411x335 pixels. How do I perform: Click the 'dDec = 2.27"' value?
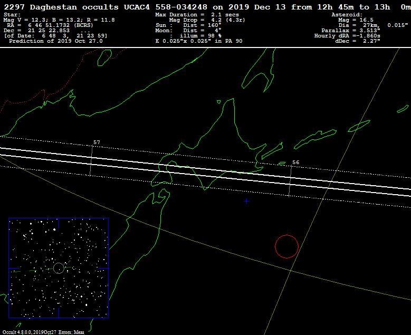(x=358, y=41)
